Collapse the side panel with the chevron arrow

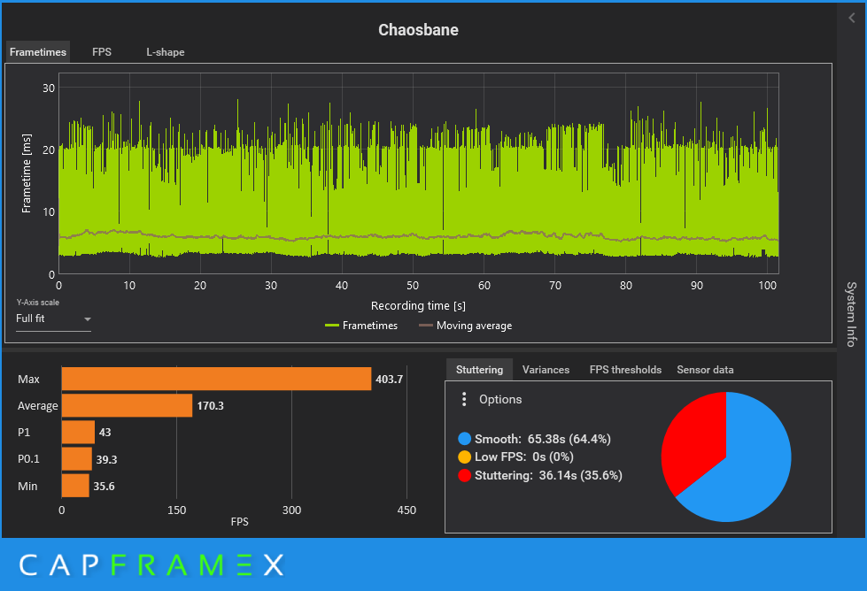click(852, 19)
